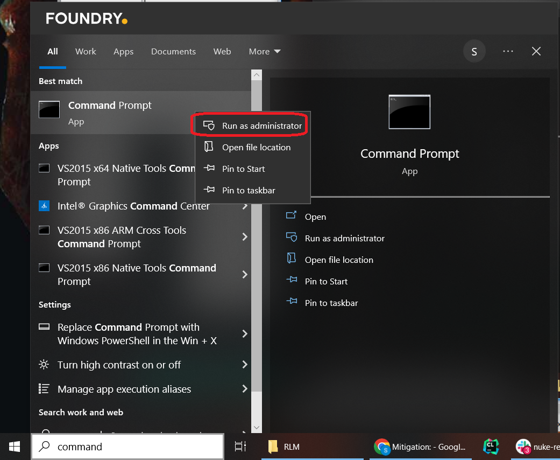Image resolution: width=560 pixels, height=460 pixels.
Task: Click the Task View taskbar icon
Action: [x=240, y=447]
